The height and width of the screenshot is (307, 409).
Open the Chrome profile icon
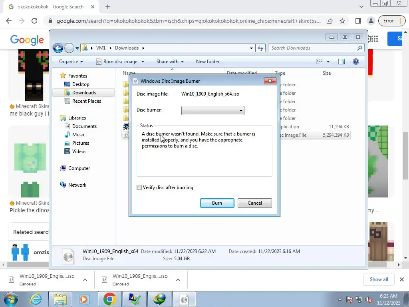click(371, 21)
